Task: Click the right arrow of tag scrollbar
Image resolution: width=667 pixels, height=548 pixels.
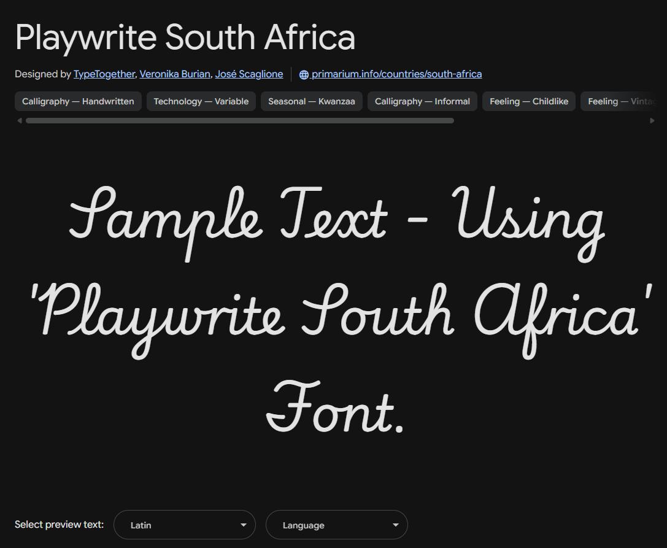Action: [652, 121]
